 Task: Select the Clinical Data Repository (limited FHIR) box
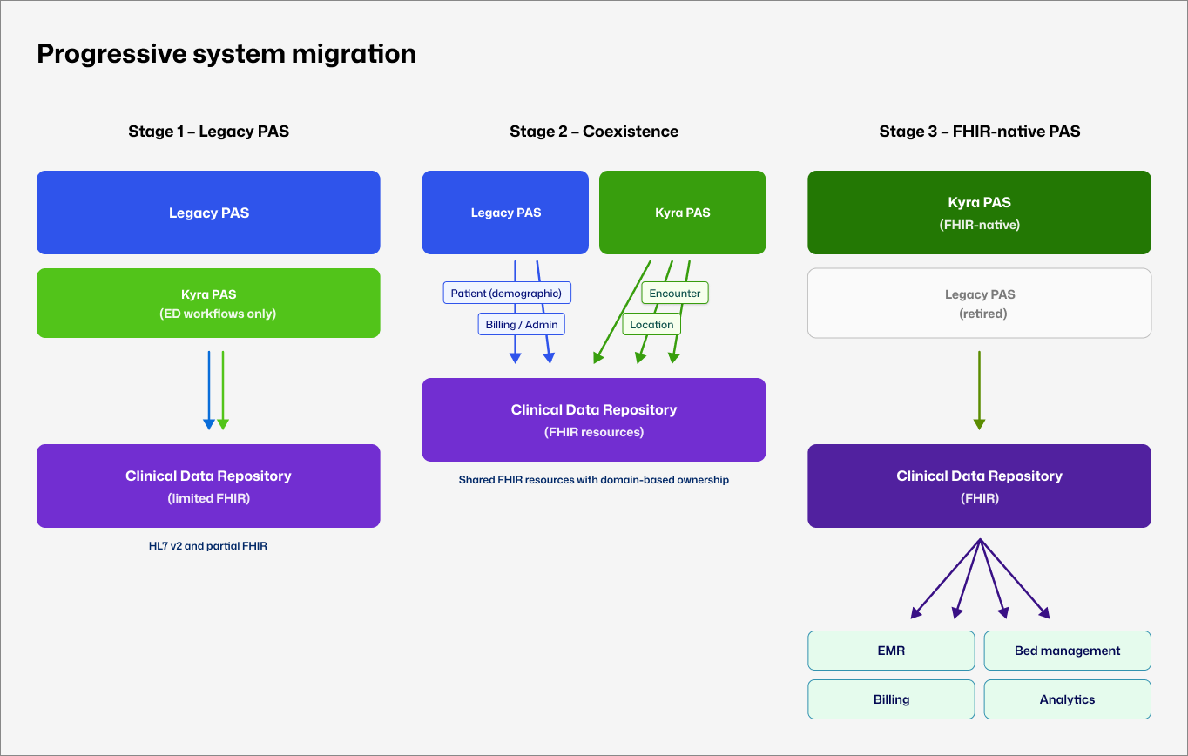coord(208,485)
